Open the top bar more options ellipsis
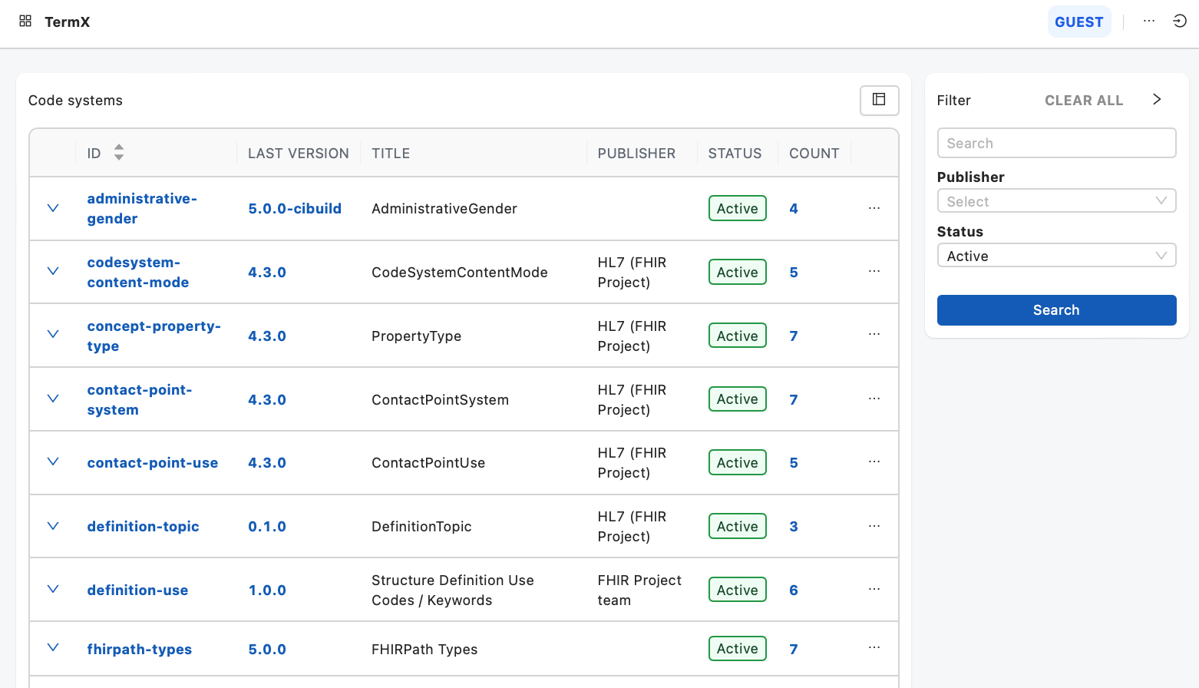1199x688 pixels. coord(1148,21)
